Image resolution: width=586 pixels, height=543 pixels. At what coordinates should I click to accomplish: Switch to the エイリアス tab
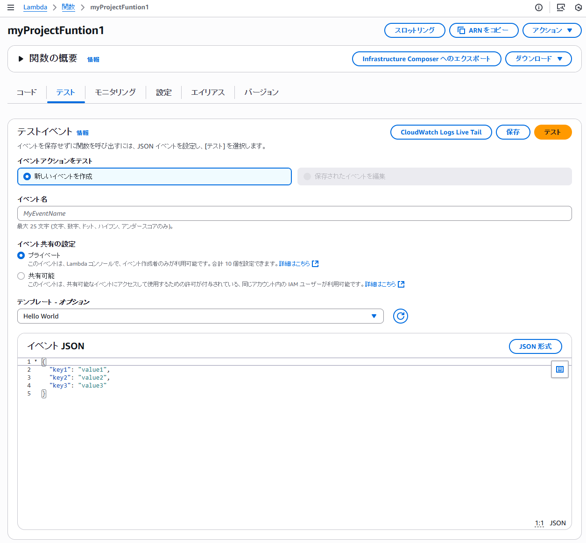tap(208, 92)
